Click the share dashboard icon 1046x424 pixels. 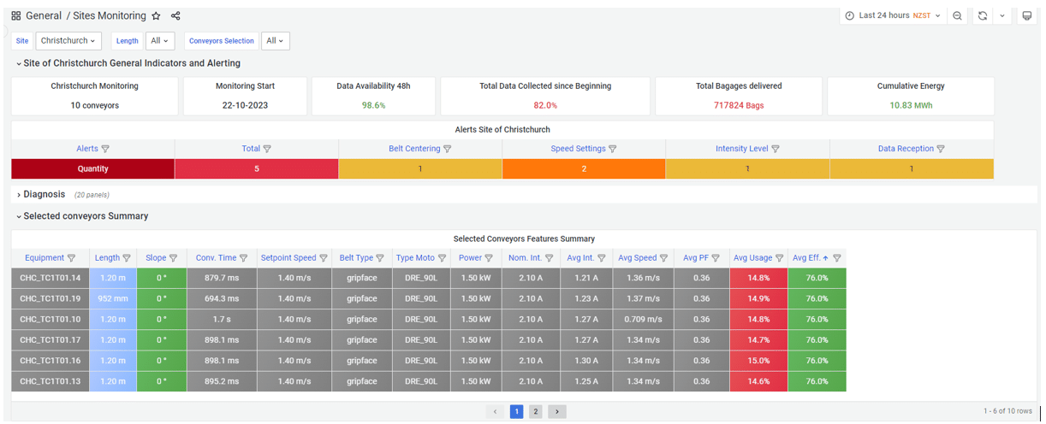175,16
